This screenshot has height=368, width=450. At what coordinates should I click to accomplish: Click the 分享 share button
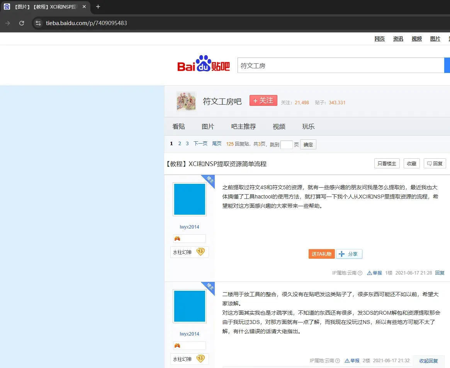tap(349, 254)
